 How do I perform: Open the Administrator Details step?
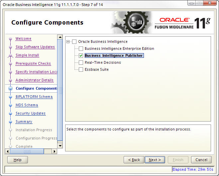pos(35,80)
